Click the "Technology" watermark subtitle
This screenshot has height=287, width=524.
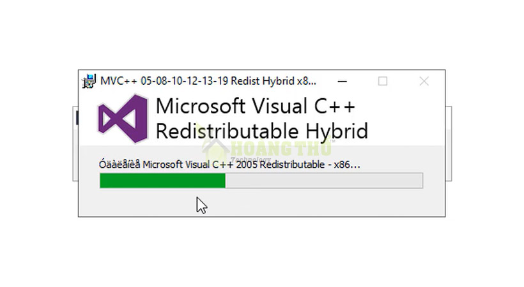[x=250, y=159]
